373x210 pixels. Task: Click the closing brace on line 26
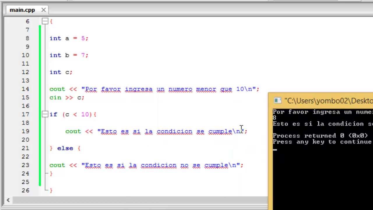[51, 190]
